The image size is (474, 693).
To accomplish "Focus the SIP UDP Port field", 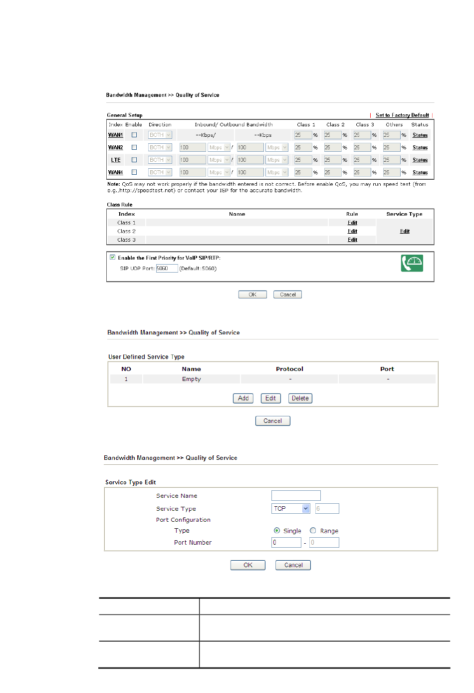I will pos(167,269).
